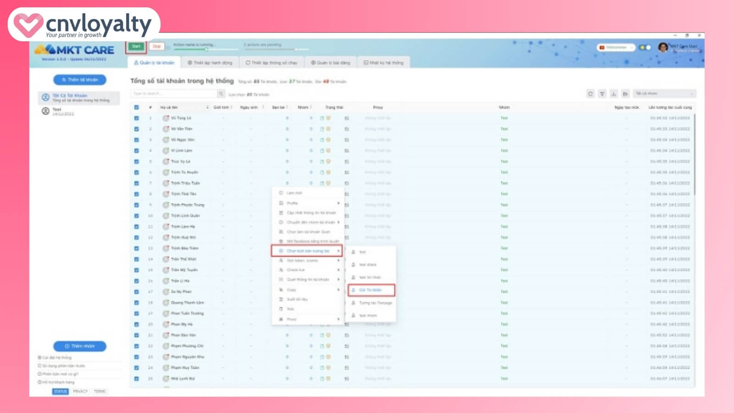Uncheck the checkbox on the Vũ Tùng Lê row
Screen dimensions: 734x413
coord(137,118)
